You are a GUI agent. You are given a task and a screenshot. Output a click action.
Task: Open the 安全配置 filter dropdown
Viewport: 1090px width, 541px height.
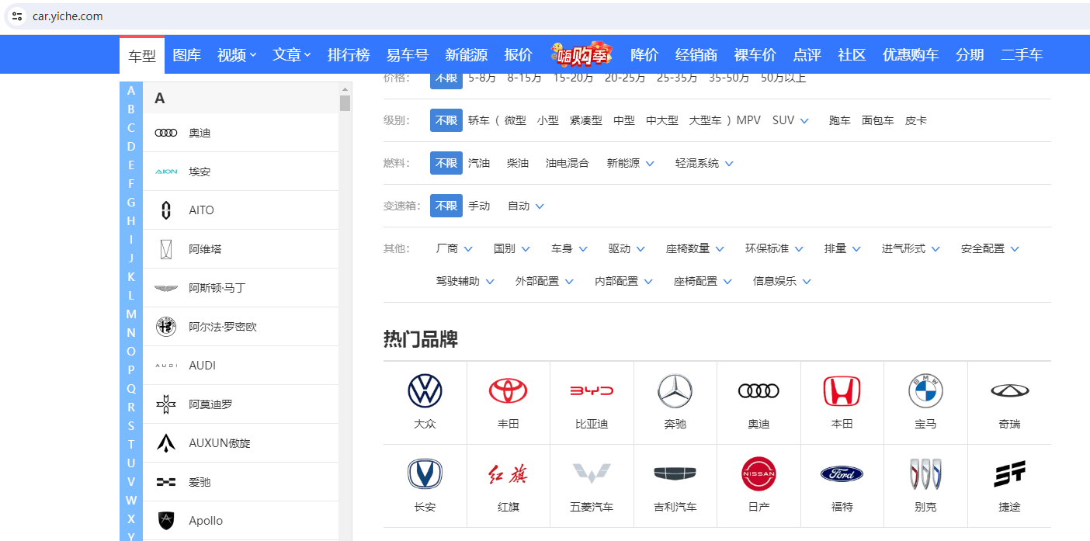[x=990, y=248]
